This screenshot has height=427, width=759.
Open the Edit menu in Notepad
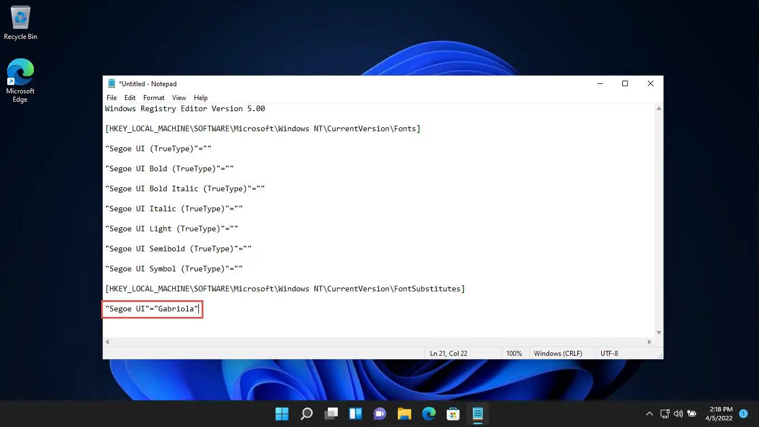pyautogui.click(x=130, y=98)
